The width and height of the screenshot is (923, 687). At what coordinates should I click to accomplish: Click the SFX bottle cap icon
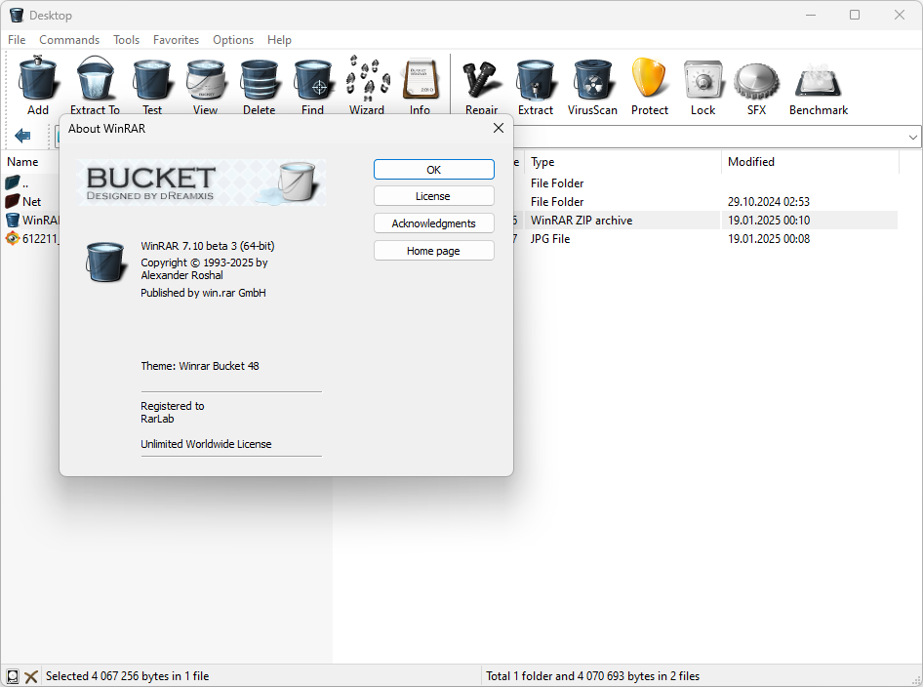pos(756,80)
